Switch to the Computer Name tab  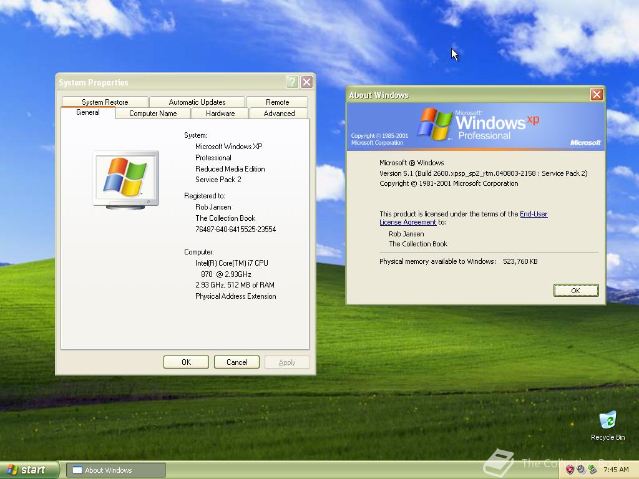153,114
